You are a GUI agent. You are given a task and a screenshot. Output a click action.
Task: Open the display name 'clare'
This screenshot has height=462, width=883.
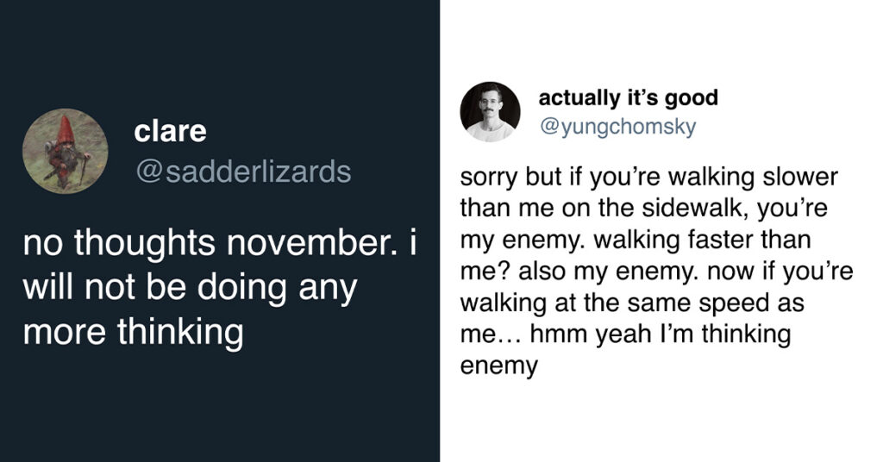tap(170, 132)
